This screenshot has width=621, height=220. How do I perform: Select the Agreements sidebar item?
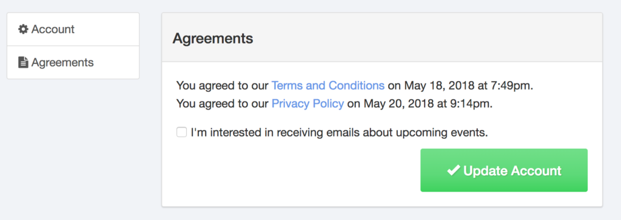[73, 62]
